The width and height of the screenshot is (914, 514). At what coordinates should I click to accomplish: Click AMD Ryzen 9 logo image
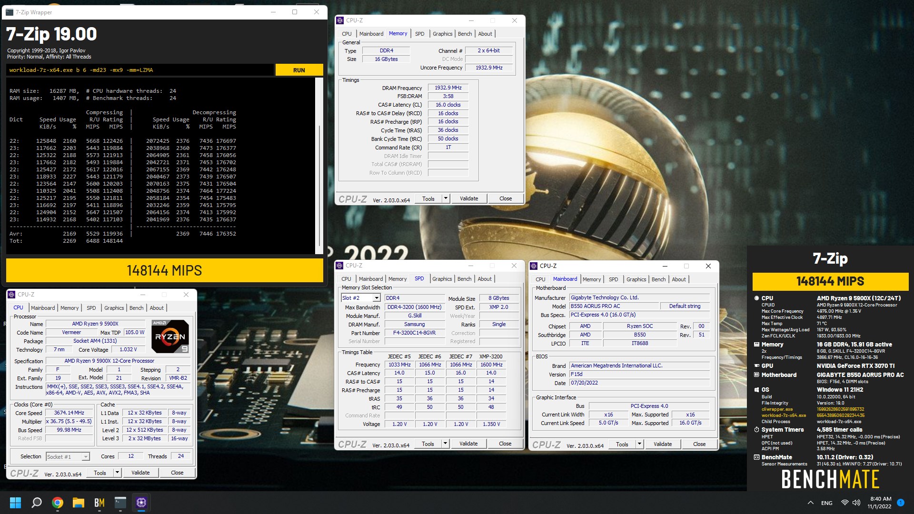click(170, 336)
